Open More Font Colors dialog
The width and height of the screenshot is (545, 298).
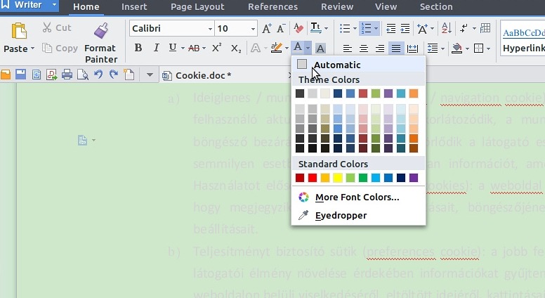coord(357,197)
